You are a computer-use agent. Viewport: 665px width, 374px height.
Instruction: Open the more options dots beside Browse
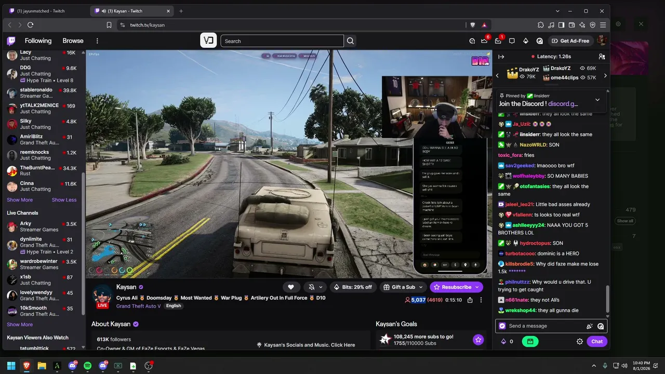(x=97, y=41)
